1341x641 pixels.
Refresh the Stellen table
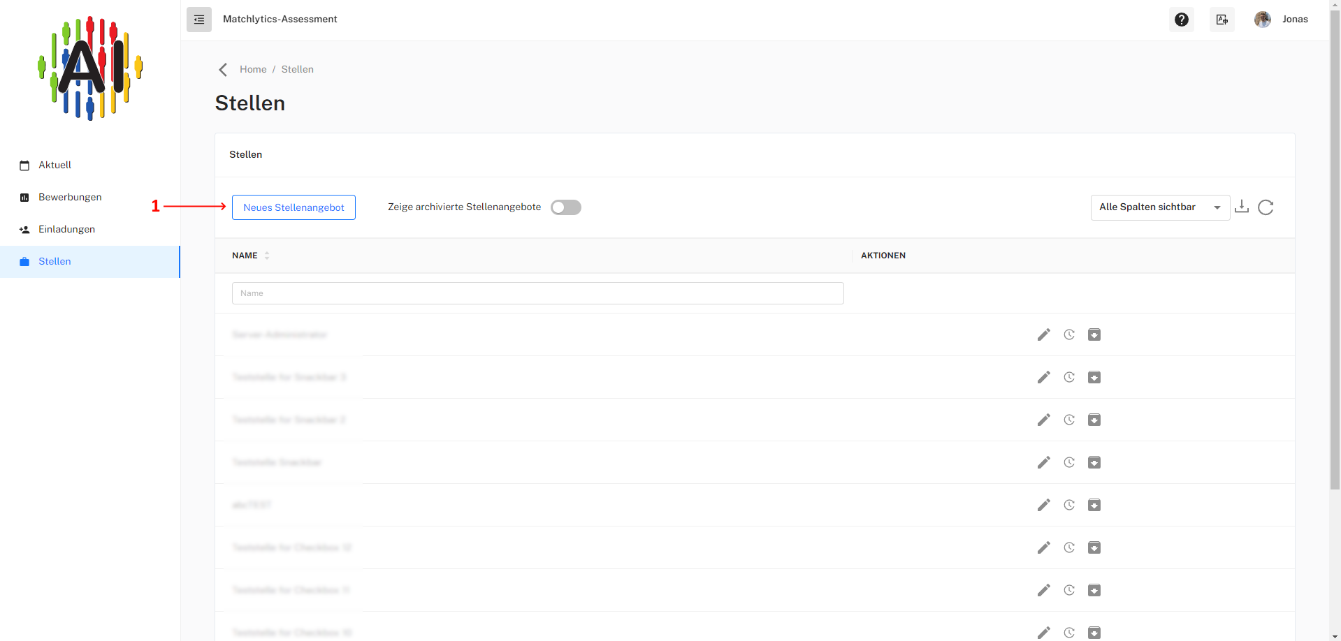click(x=1266, y=207)
